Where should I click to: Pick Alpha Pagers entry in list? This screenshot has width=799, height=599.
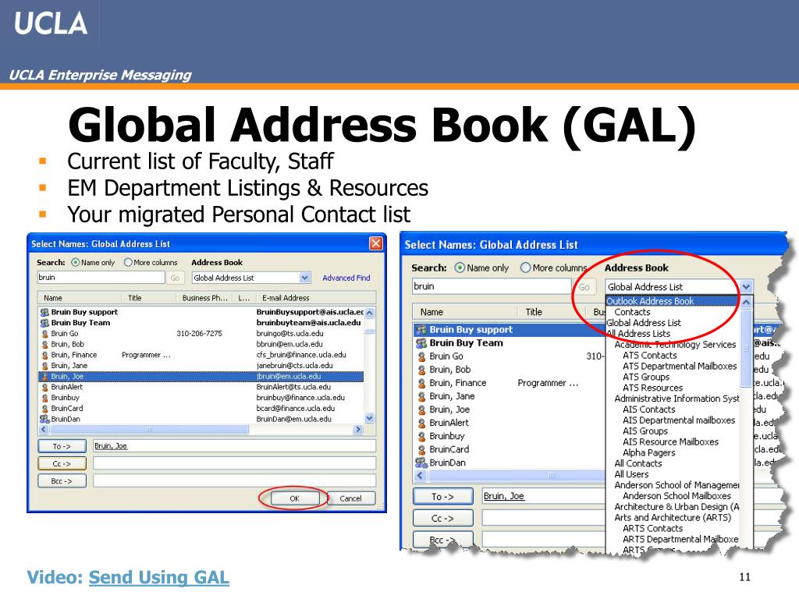tap(648, 453)
